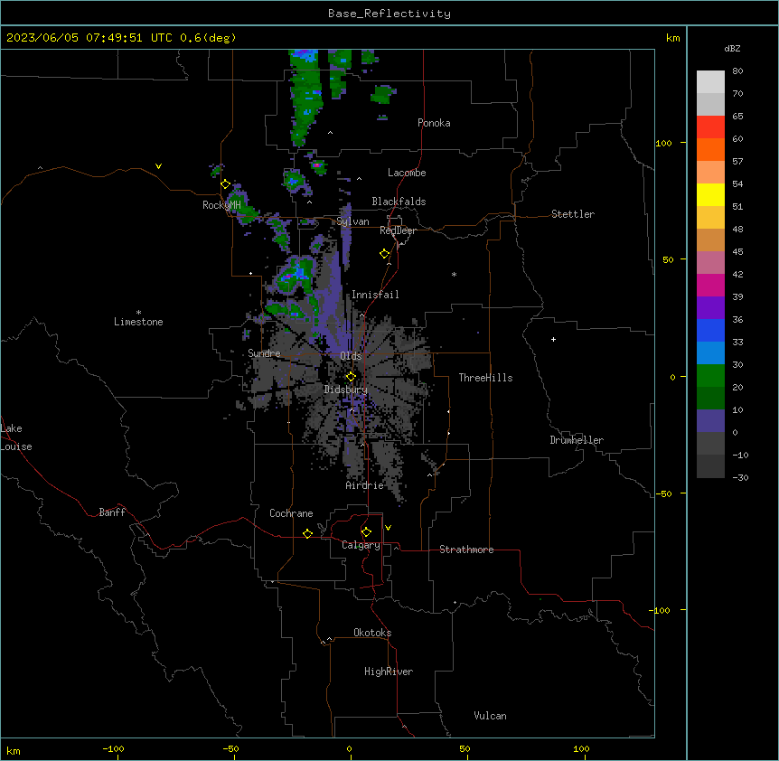The height and width of the screenshot is (761, 779).
Task: Select the bright green 30-20 dBZ legend band
Action: tap(710, 376)
